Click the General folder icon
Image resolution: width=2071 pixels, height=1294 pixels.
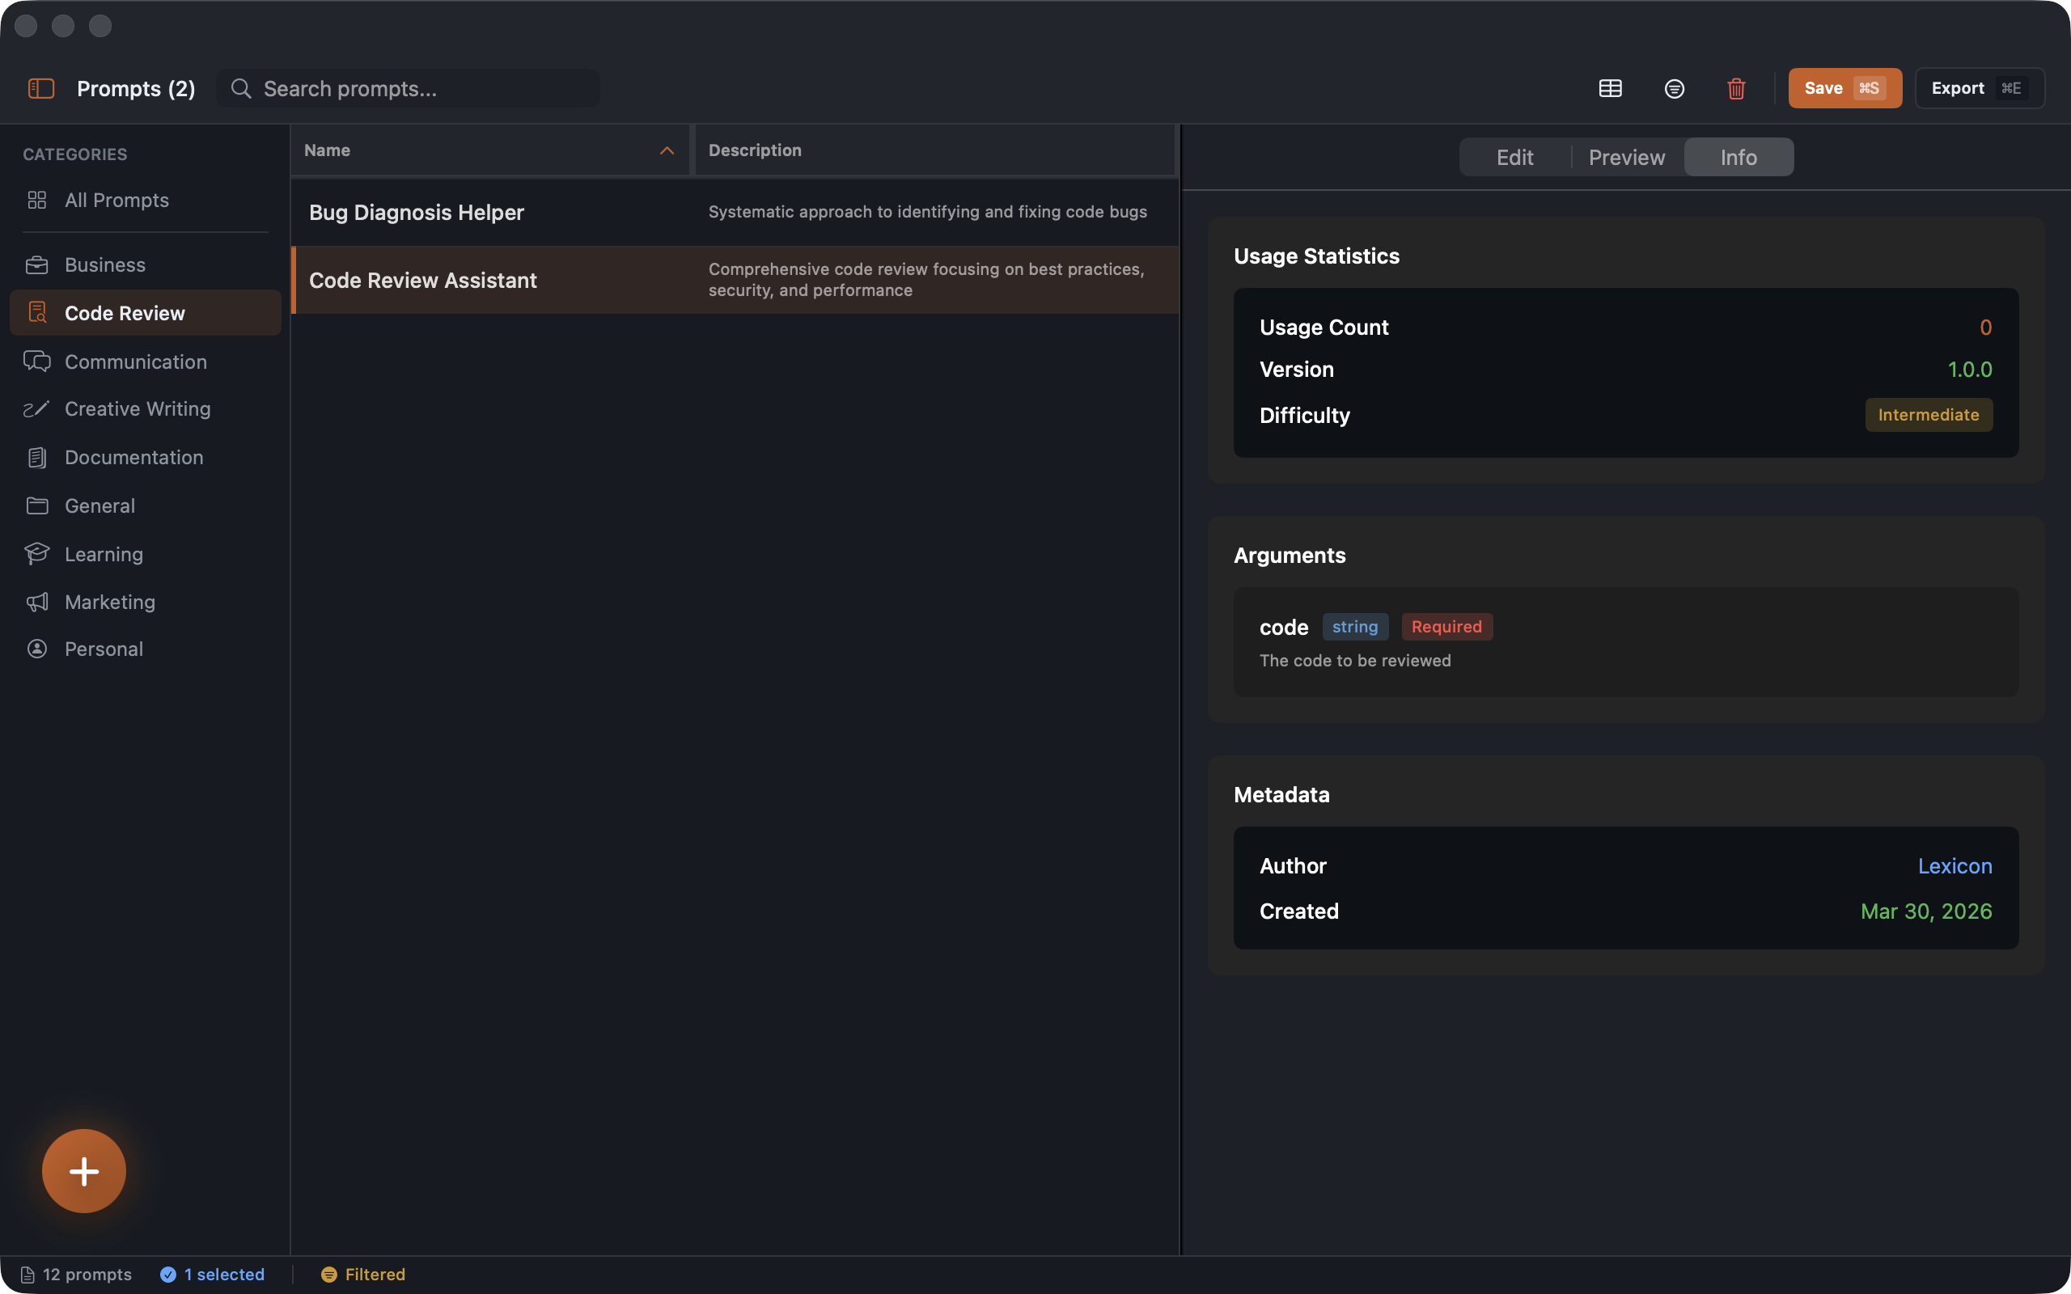click(36, 505)
